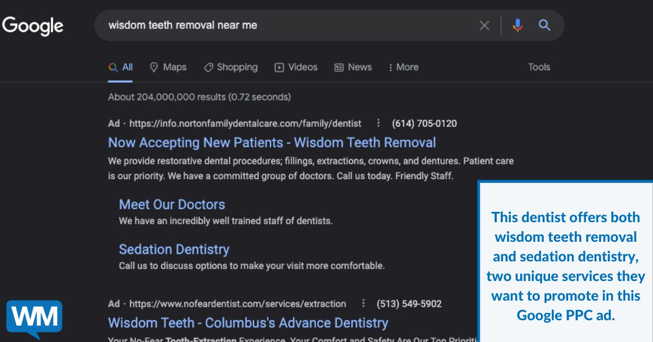
Task: Click the microphone icon for voice search
Action: tap(517, 25)
